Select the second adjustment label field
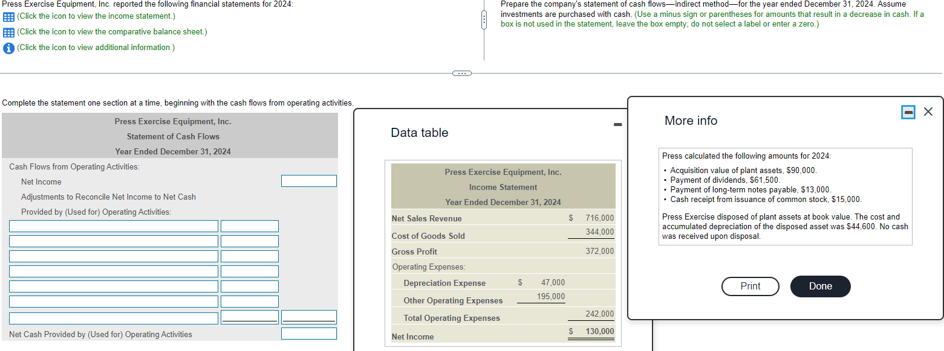The image size is (944, 351). (x=114, y=241)
